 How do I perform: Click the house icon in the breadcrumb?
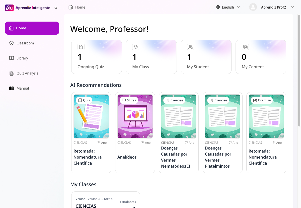71,7
